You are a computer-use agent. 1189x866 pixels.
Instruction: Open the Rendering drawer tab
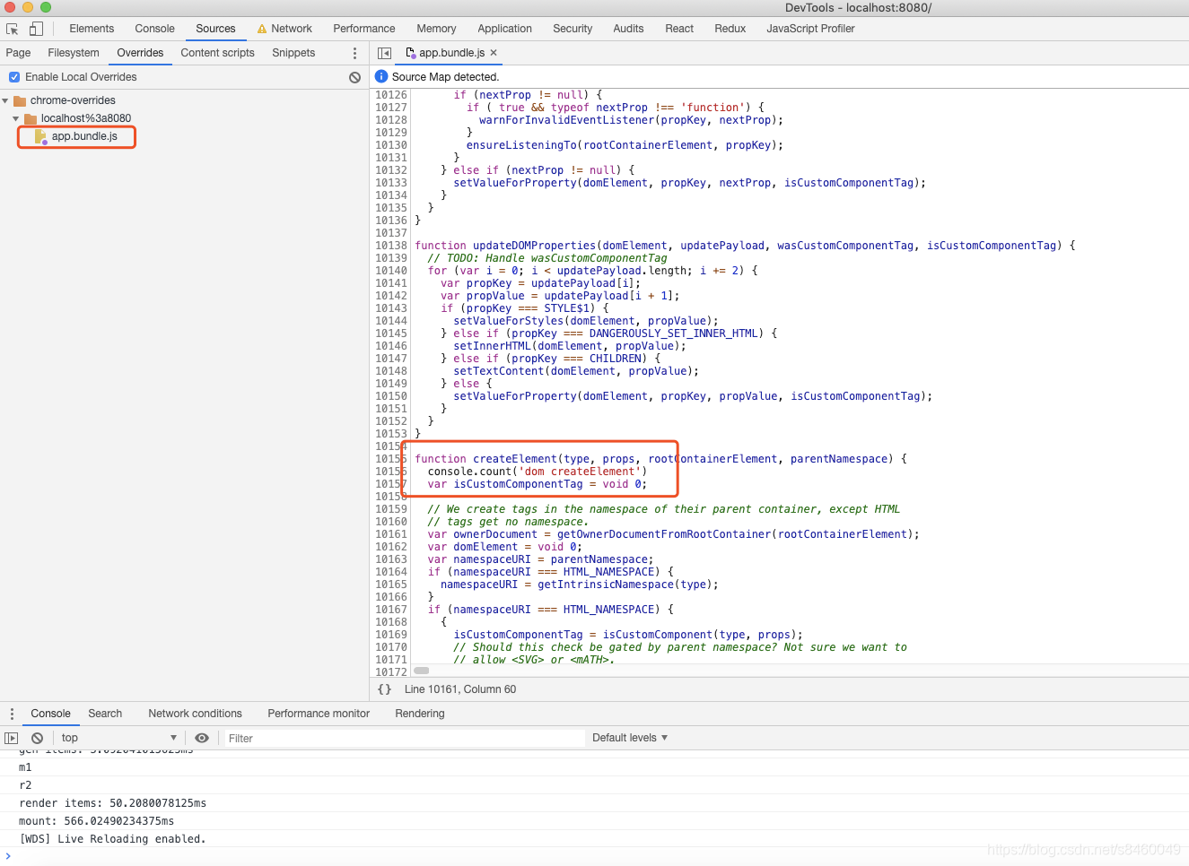tap(420, 714)
